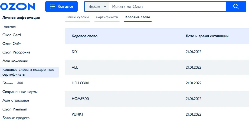
Task: Open Ozon Card in the sidebar
Action: [x=12, y=35]
